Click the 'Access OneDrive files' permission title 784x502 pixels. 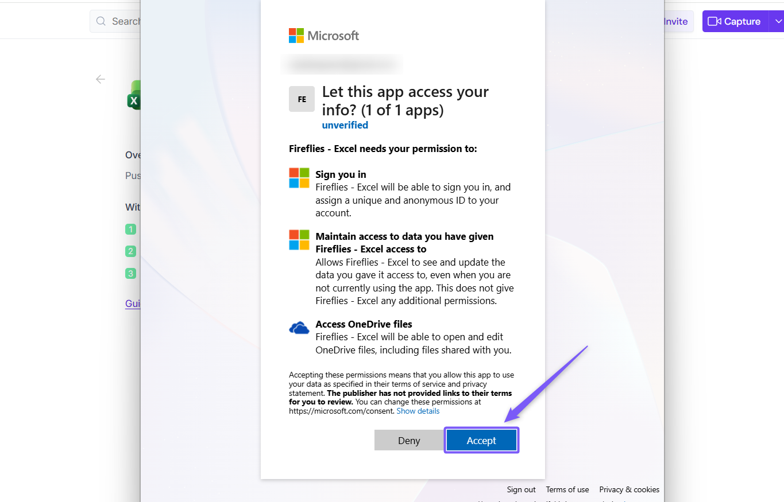[x=364, y=324]
